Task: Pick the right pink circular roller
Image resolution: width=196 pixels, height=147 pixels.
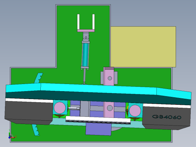Action: point(135,111)
